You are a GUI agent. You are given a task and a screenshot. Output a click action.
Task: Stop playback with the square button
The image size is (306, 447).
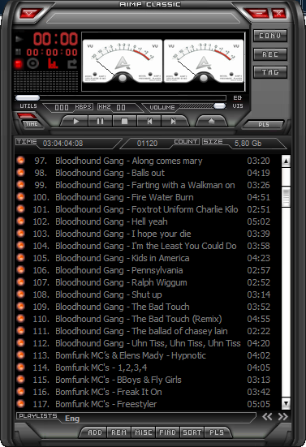point(124,121)
